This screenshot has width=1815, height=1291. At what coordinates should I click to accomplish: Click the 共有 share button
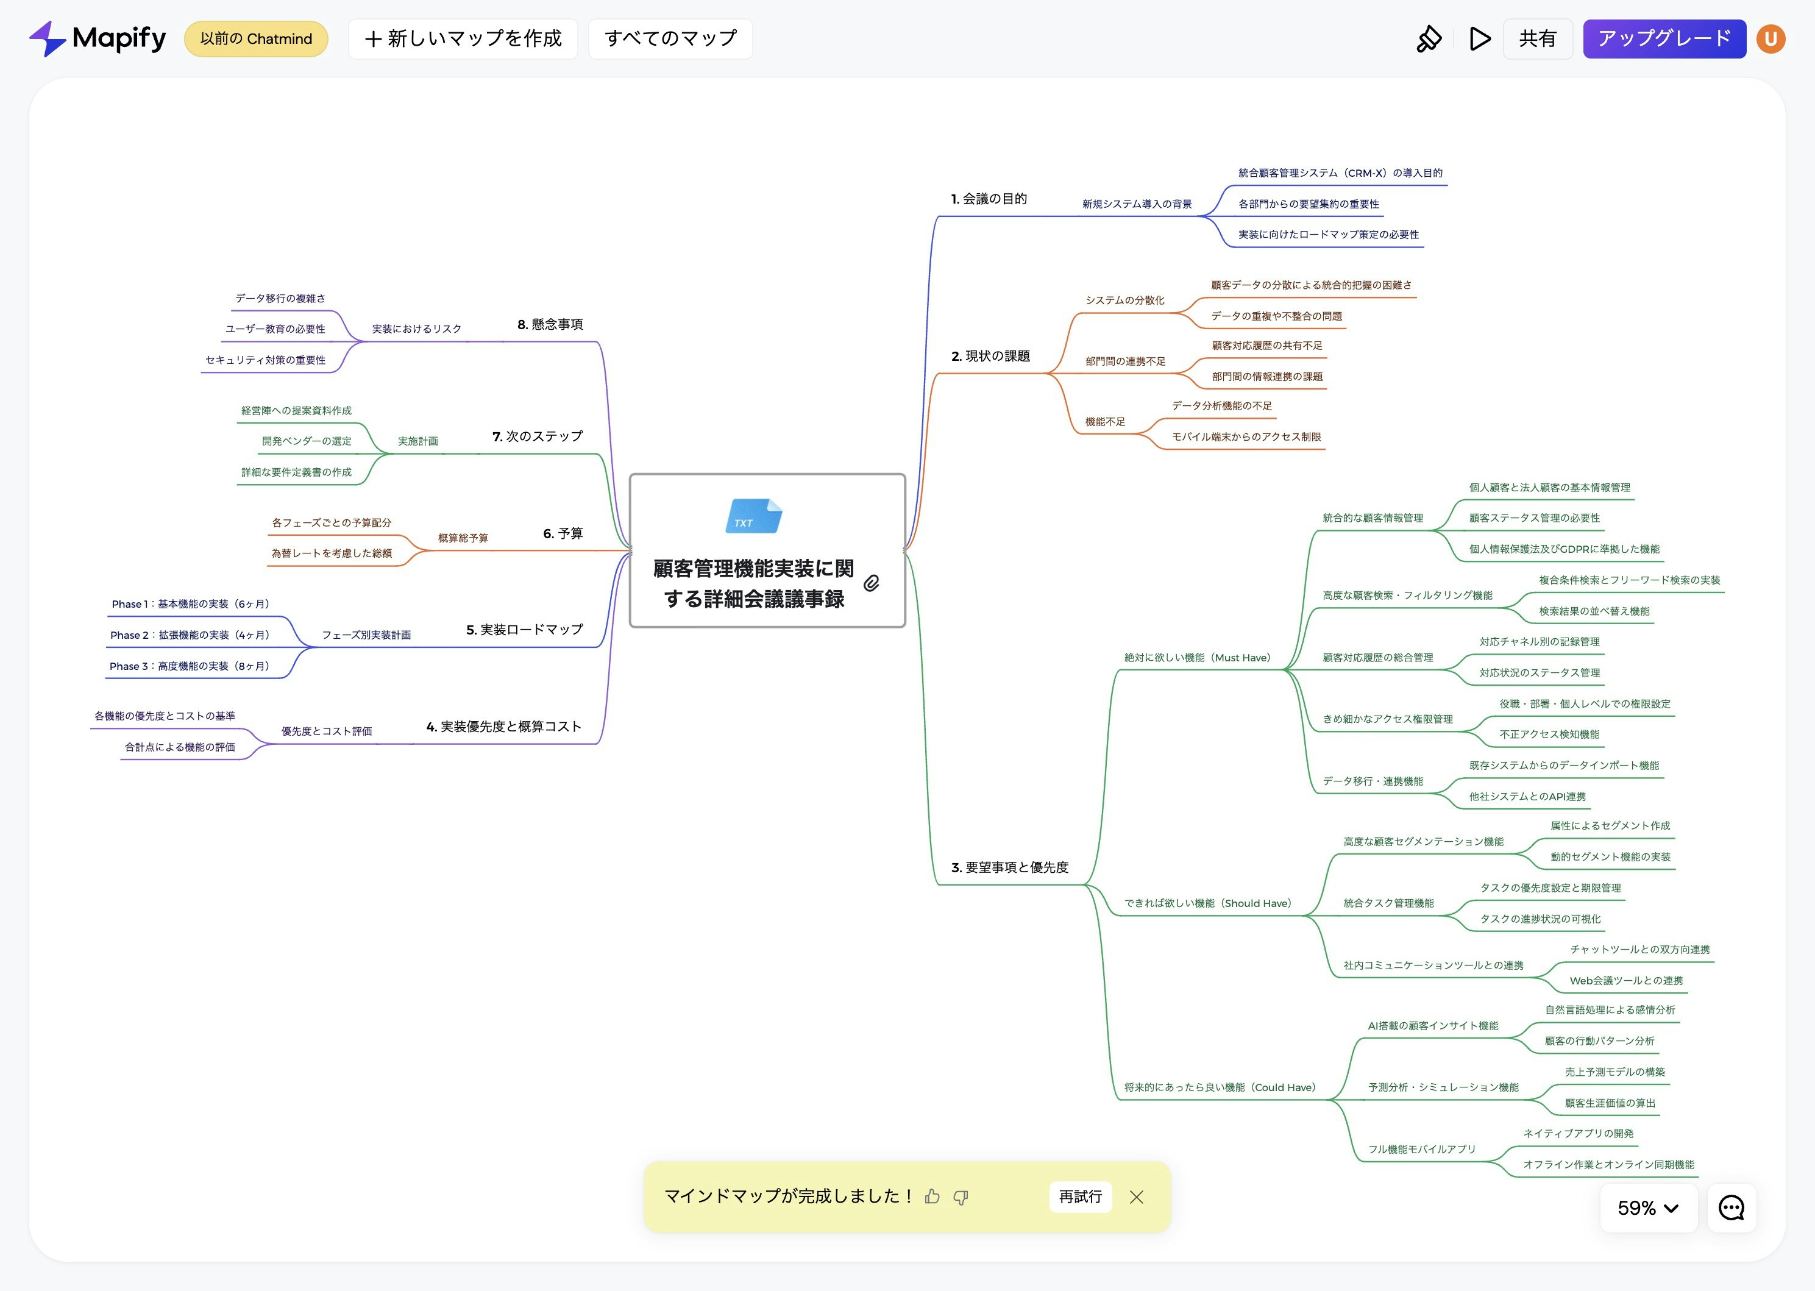1537,38
